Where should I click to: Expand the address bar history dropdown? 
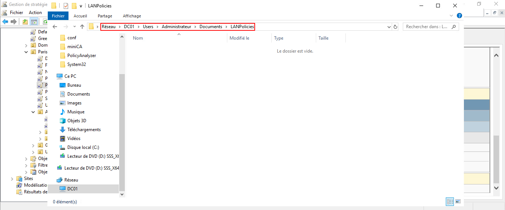tap(389, 27)
